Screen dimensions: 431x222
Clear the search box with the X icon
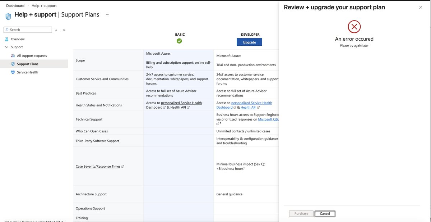pos(56,30)
